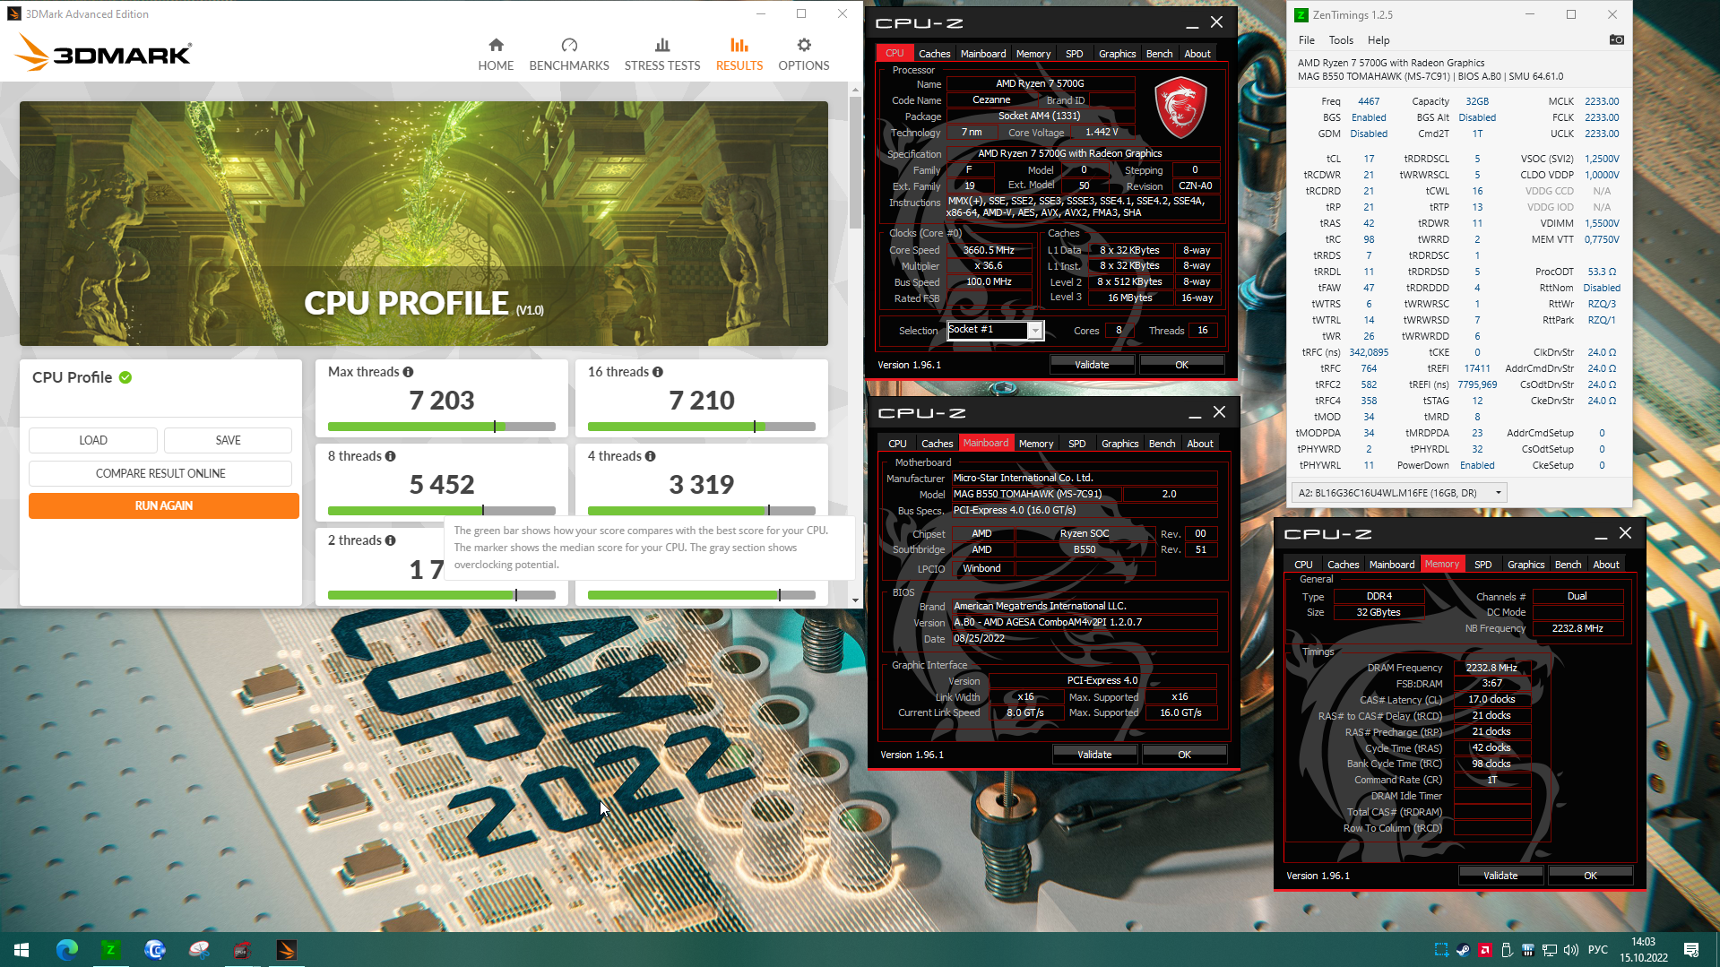Click COMPARE RESULT ONLINE

160,473
